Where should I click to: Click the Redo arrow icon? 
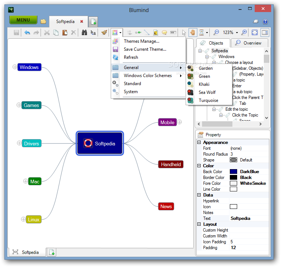tap(36, 33)
